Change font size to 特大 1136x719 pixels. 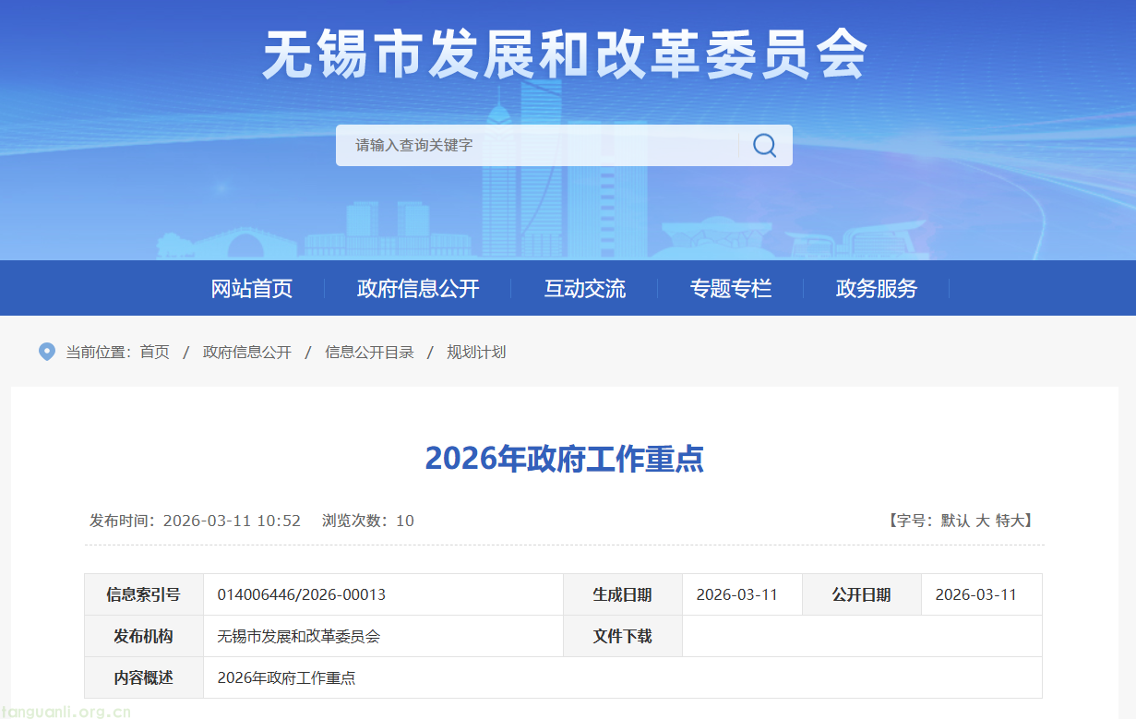1010,521
